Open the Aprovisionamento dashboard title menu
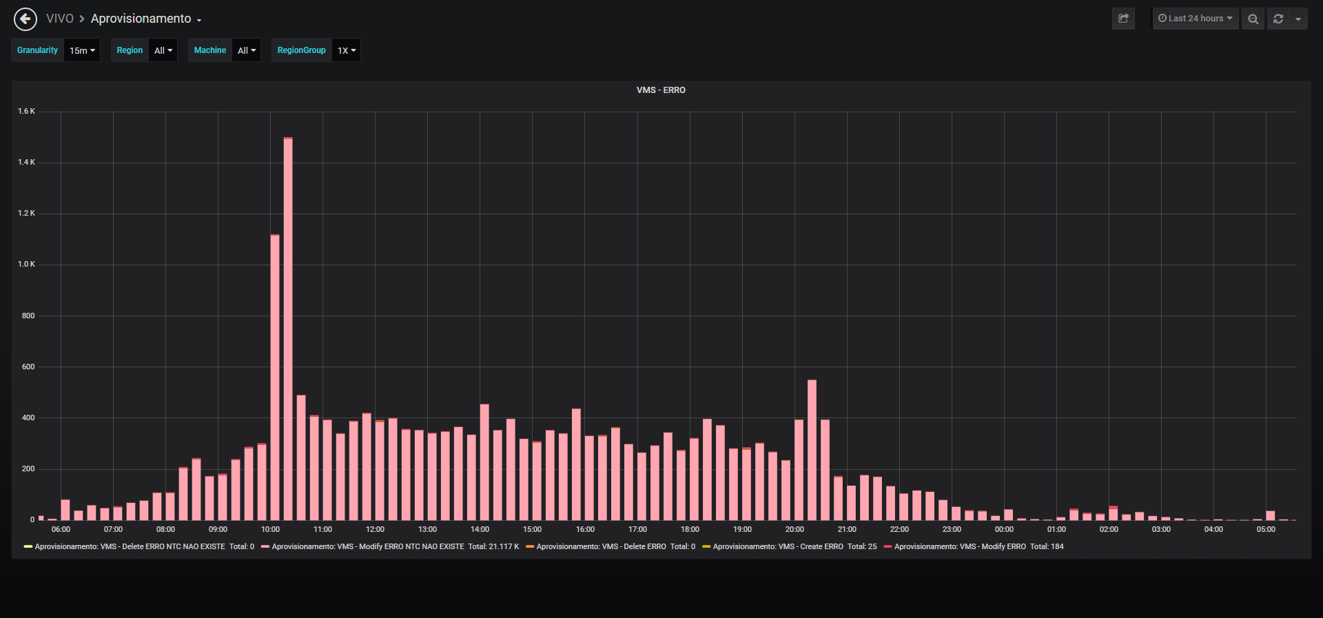 click(146, 19)
